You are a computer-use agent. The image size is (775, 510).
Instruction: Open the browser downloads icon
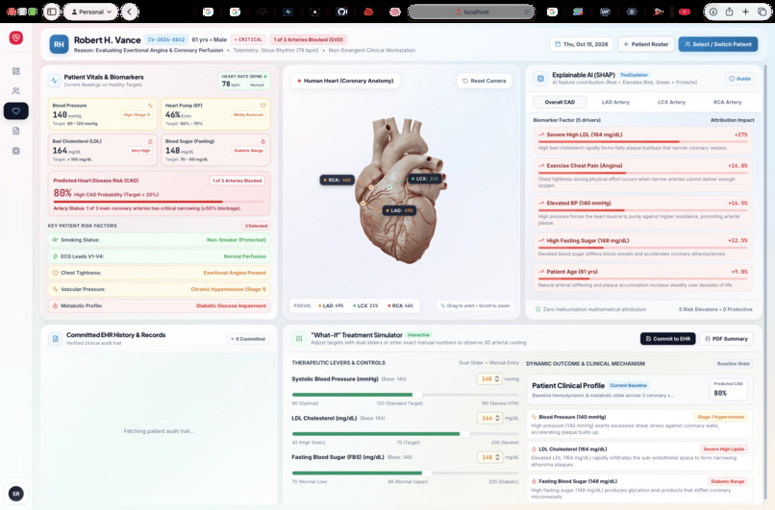pyautogui.click(x=713, y=12)
